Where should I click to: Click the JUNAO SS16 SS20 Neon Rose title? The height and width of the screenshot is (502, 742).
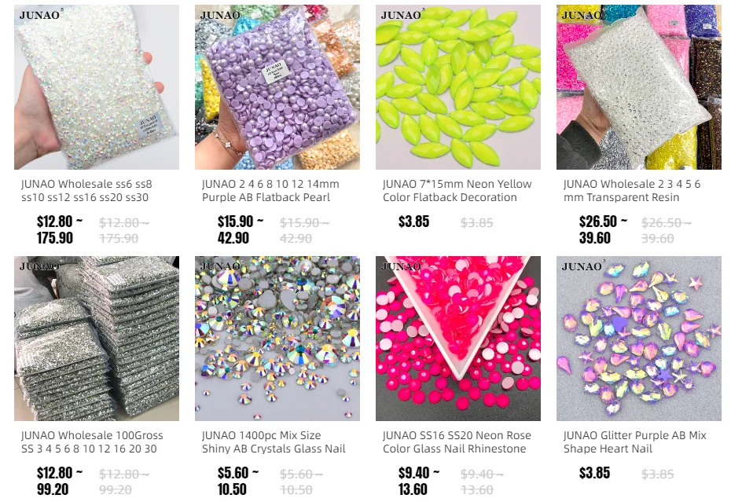point(457,442)
